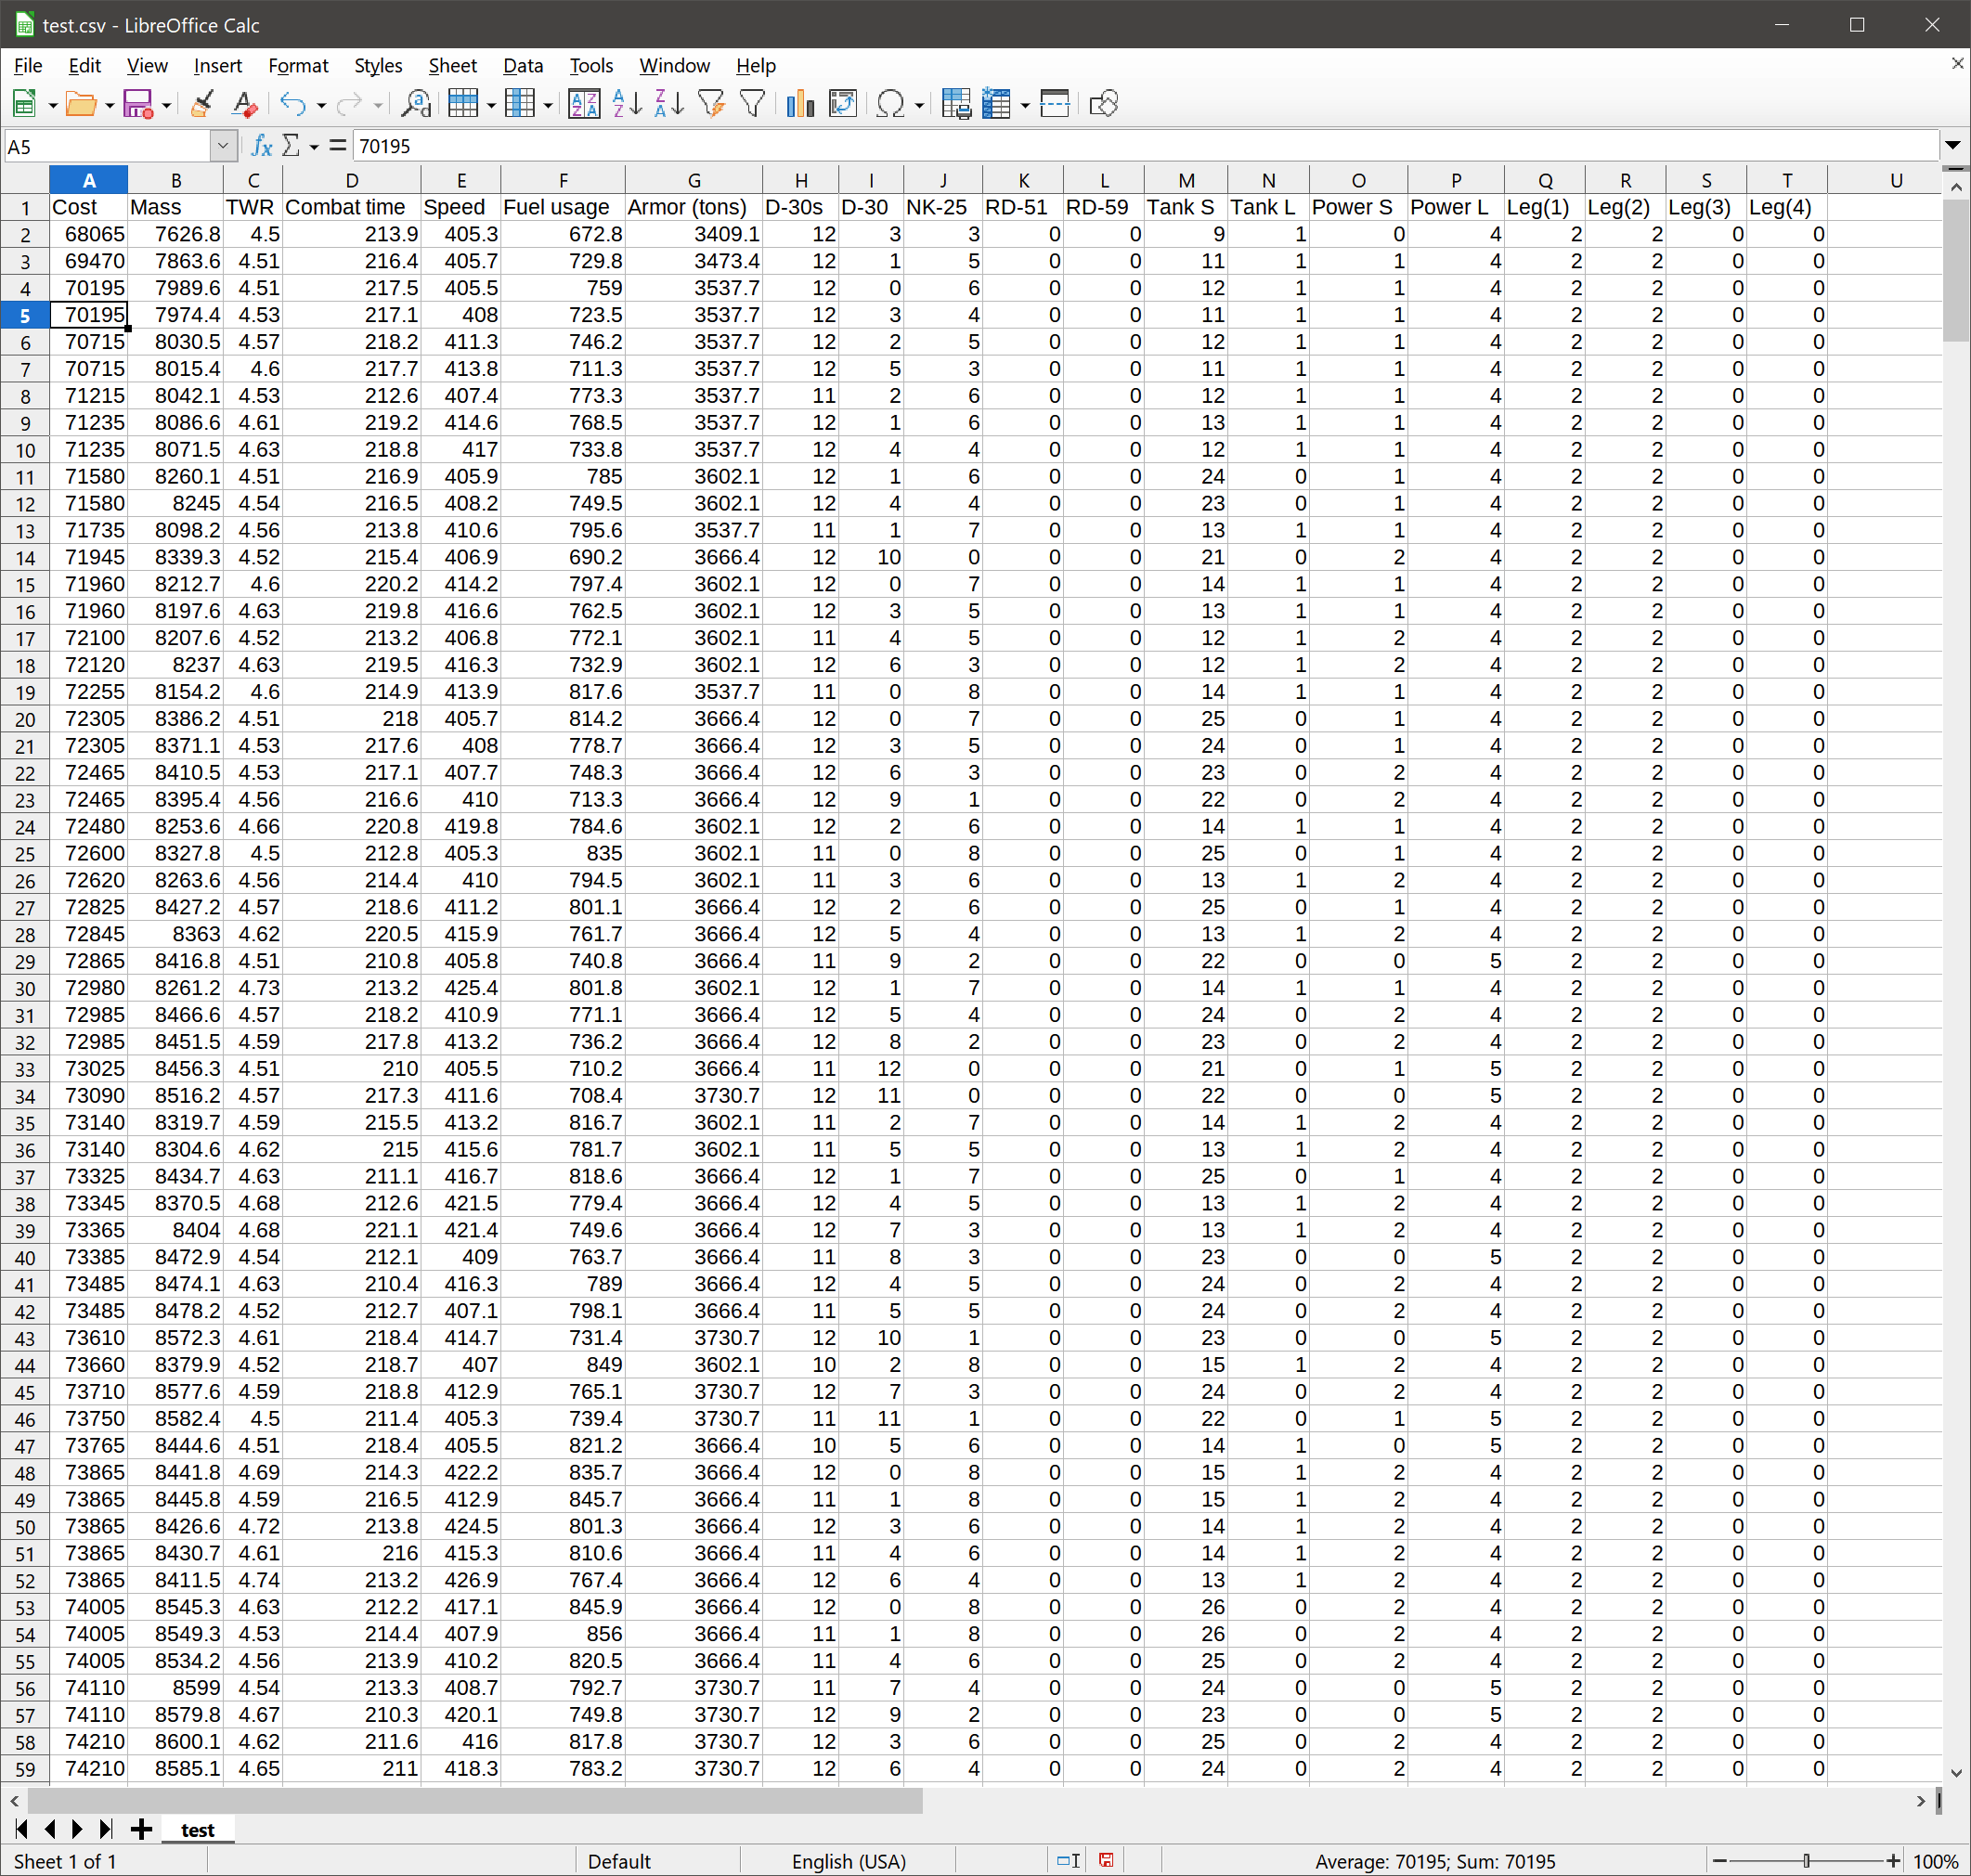Screen dimensions: 1971x1876
Task: Open the Function Wizard fx icon
Action: [262, 146]
